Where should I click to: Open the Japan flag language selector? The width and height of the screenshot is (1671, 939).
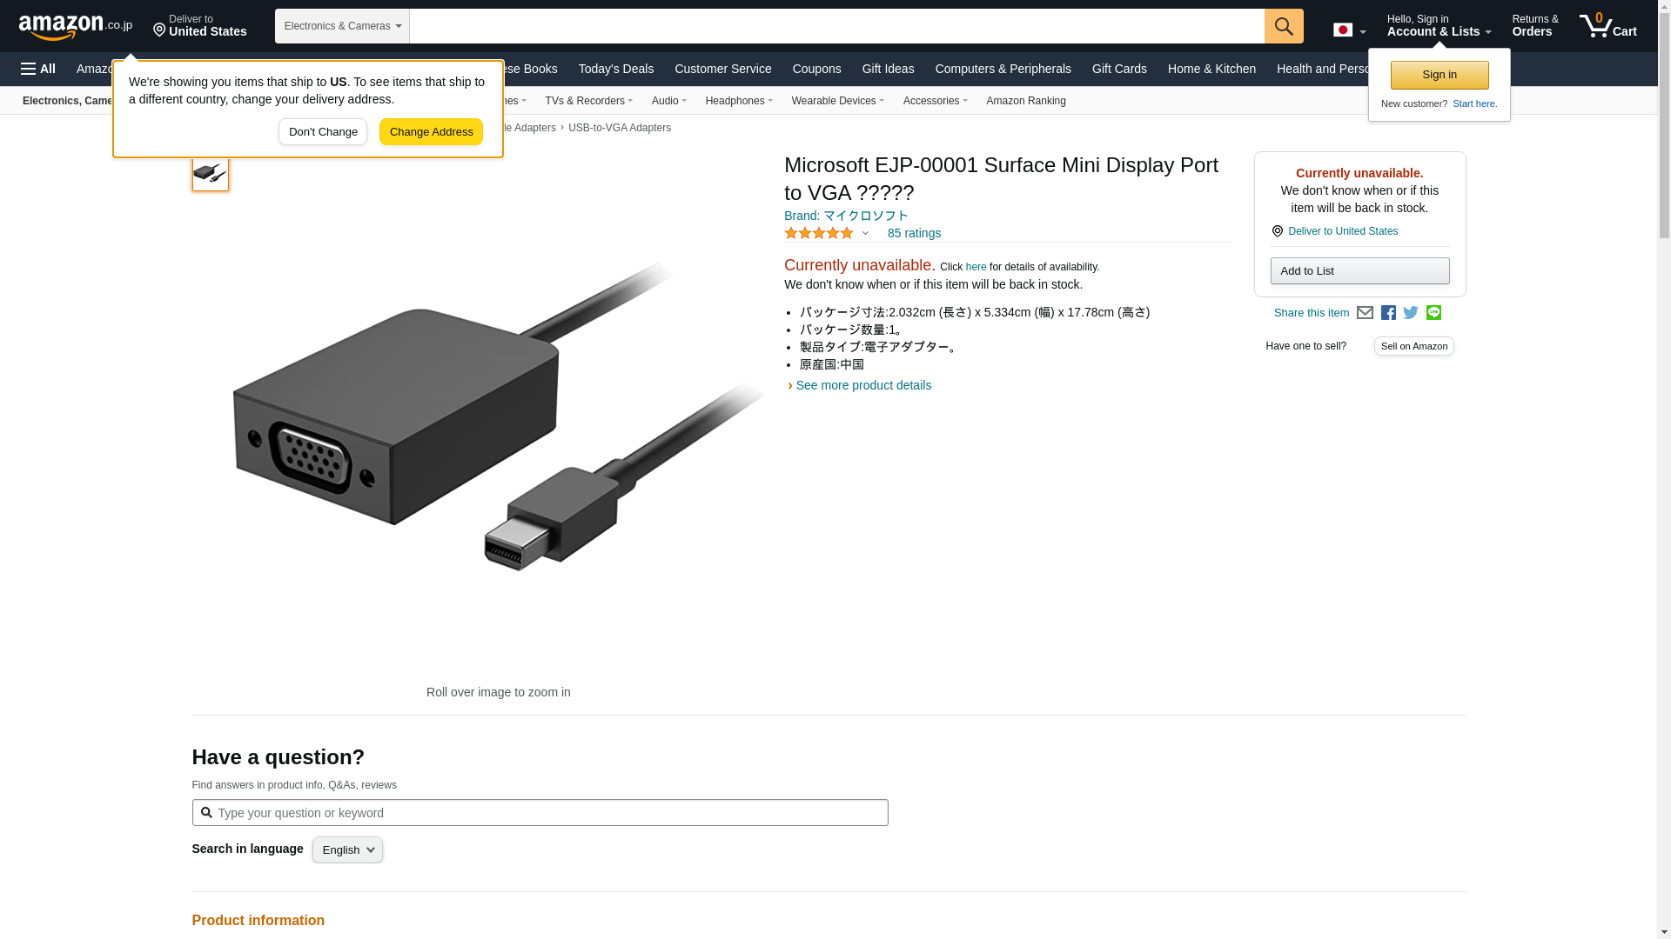click(1349, 30)
